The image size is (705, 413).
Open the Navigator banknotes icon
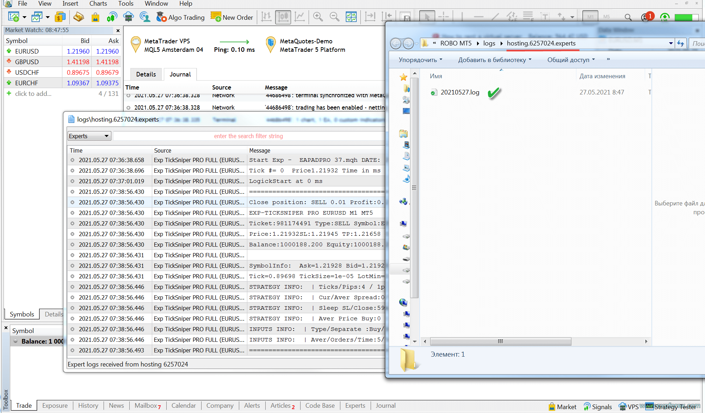(79, 17)
